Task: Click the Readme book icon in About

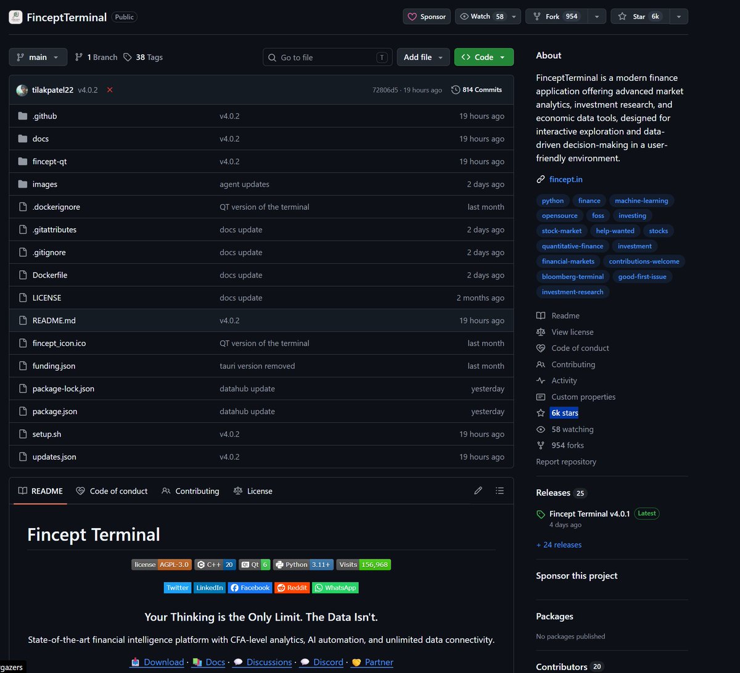Action: coord(541,316)
